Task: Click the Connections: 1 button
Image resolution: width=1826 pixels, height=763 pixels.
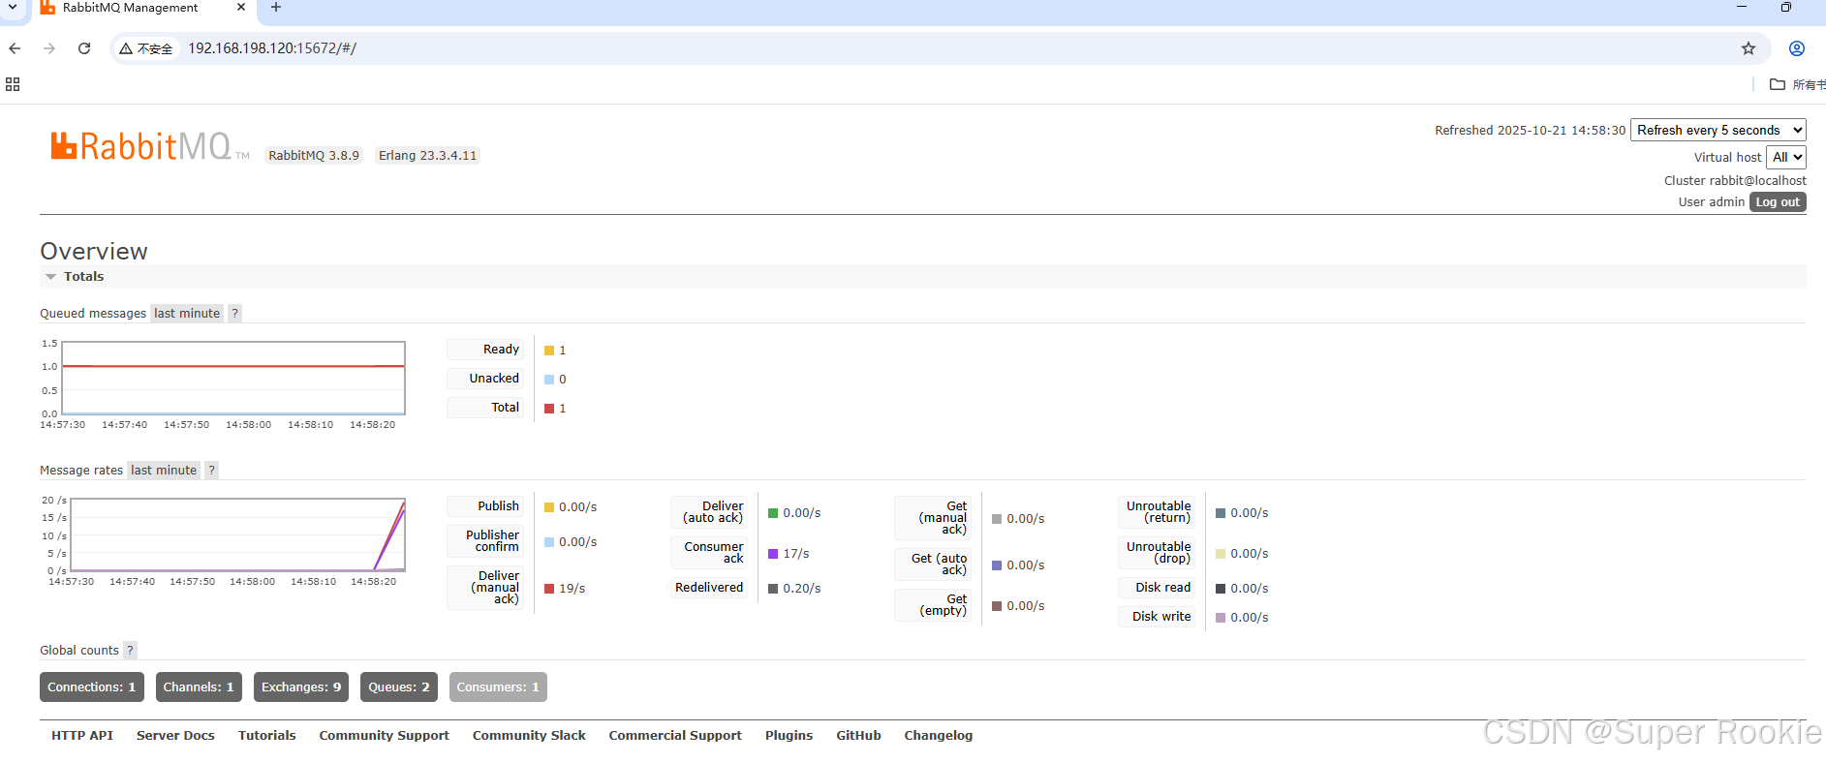Action: [x=92, y=687]
